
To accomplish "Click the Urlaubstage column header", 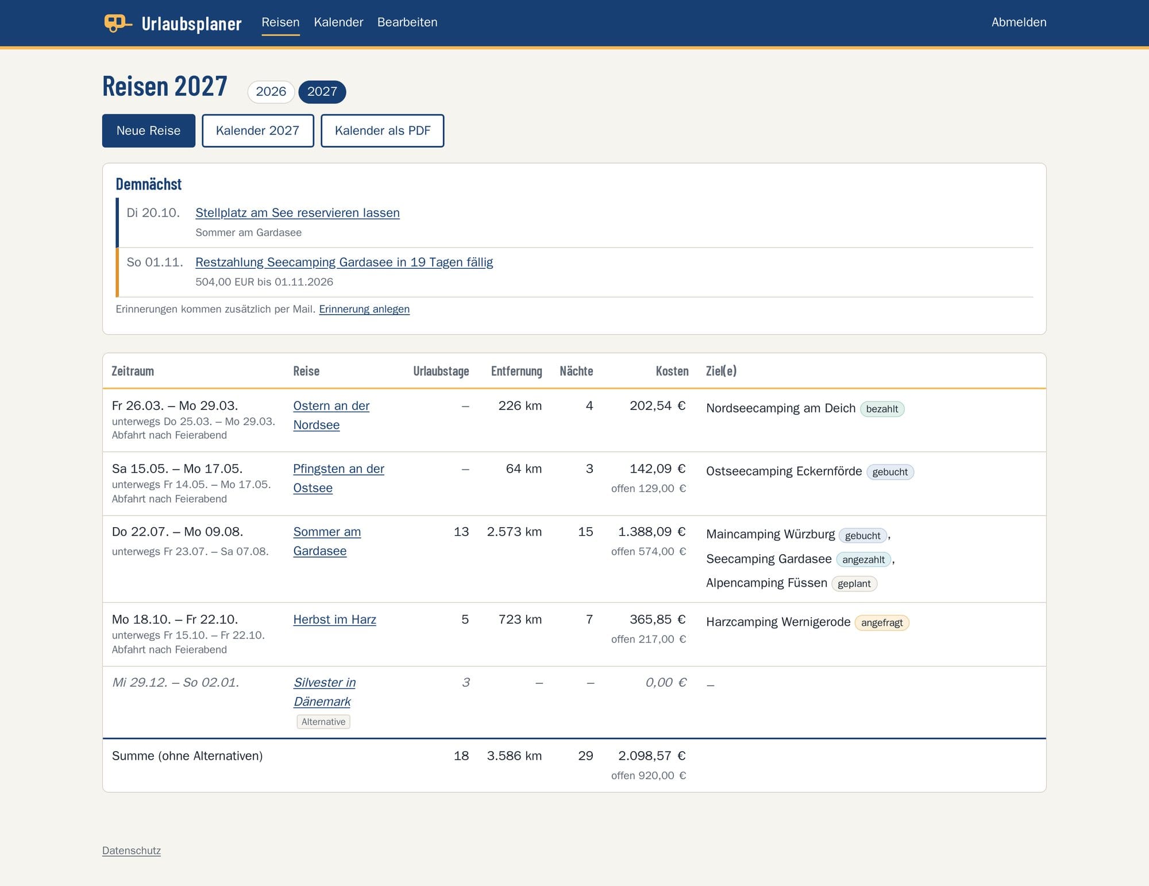I will [x=441, y=371].
